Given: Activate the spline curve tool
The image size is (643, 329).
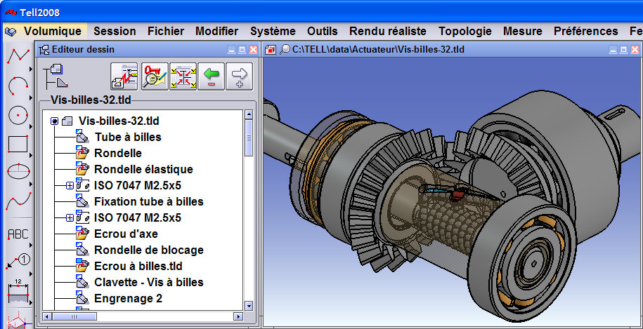Looking at the screenshot, I should click(17, 201).
